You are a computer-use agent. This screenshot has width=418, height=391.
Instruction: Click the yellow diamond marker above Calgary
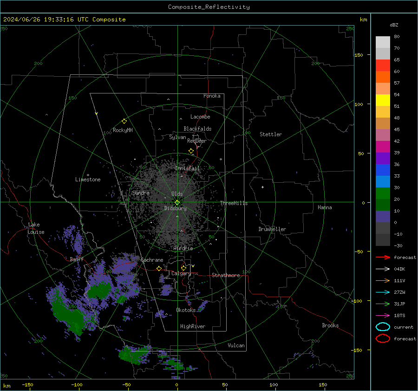coord(183,268)
